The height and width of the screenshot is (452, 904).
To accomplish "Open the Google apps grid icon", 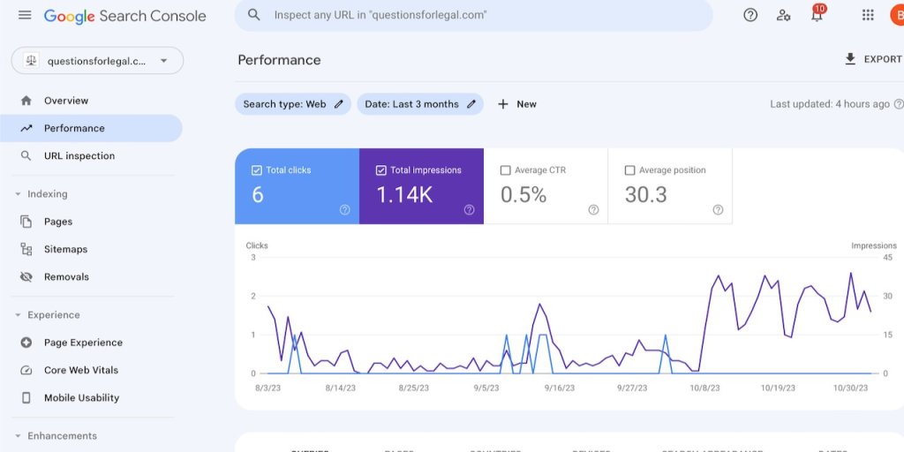I will (868, 15).
